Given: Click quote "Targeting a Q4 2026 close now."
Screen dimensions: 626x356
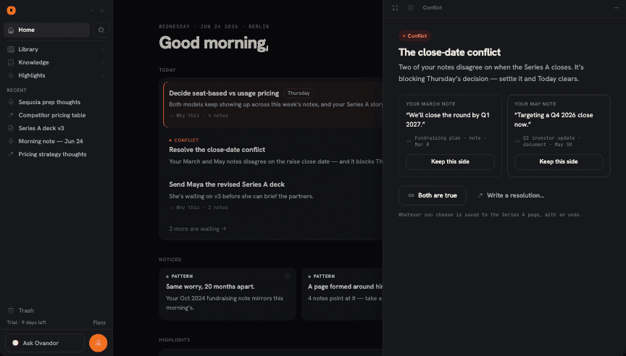Looking at the screenshot, I should click(x=554, y=119).
